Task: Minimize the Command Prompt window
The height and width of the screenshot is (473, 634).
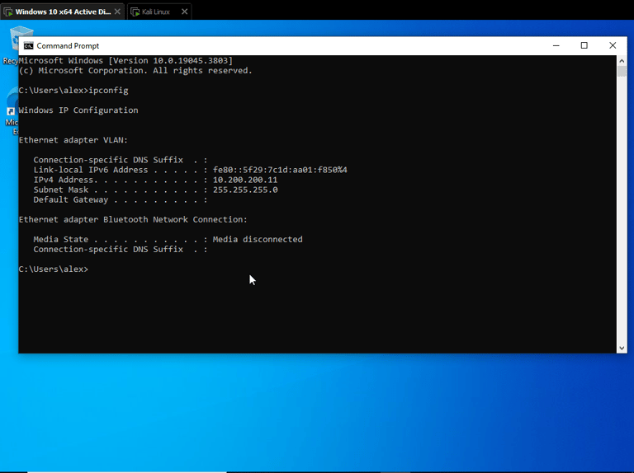Action: point(556,45)
